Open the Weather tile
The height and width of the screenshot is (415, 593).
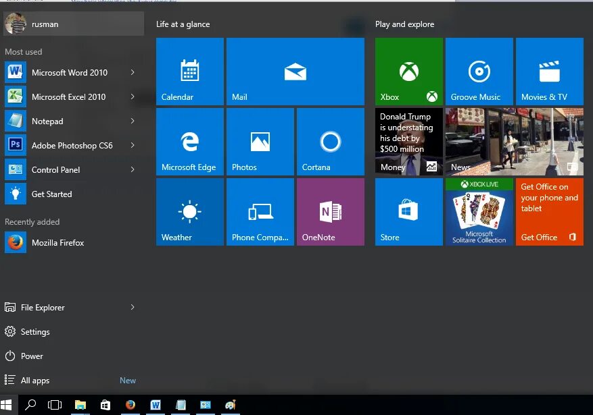(x=190, y=212)
